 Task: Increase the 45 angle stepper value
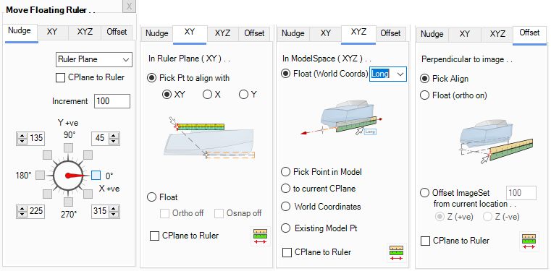(113, 136)
